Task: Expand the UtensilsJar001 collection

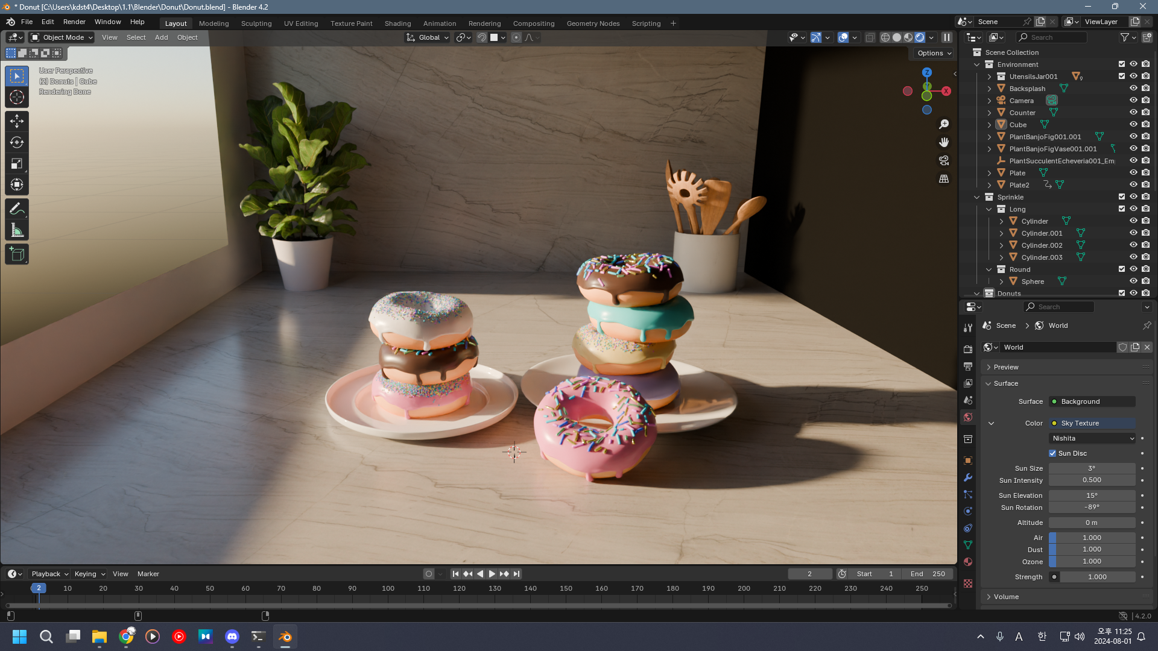Action: point(989,77)
